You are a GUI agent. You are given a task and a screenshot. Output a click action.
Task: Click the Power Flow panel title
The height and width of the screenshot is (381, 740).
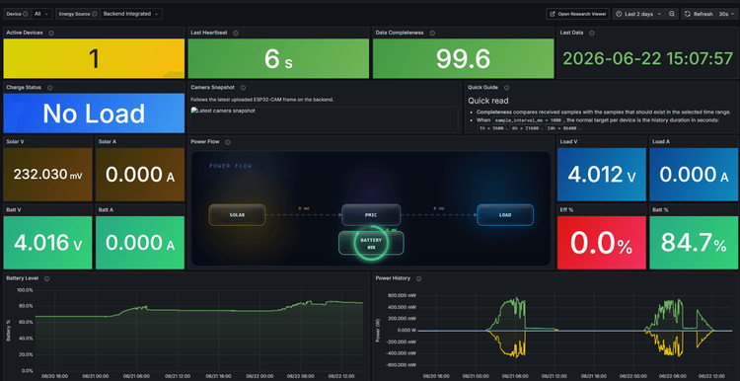(x=205, y=141)
